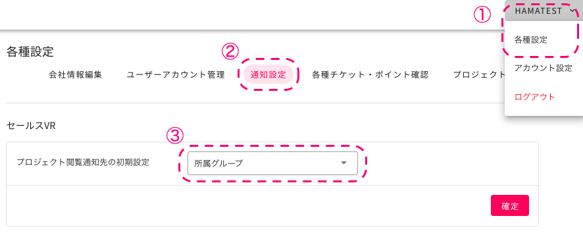Click the red ログアウト menu entry
Viewport: 583px width, 239px height.
pos(534,97)
